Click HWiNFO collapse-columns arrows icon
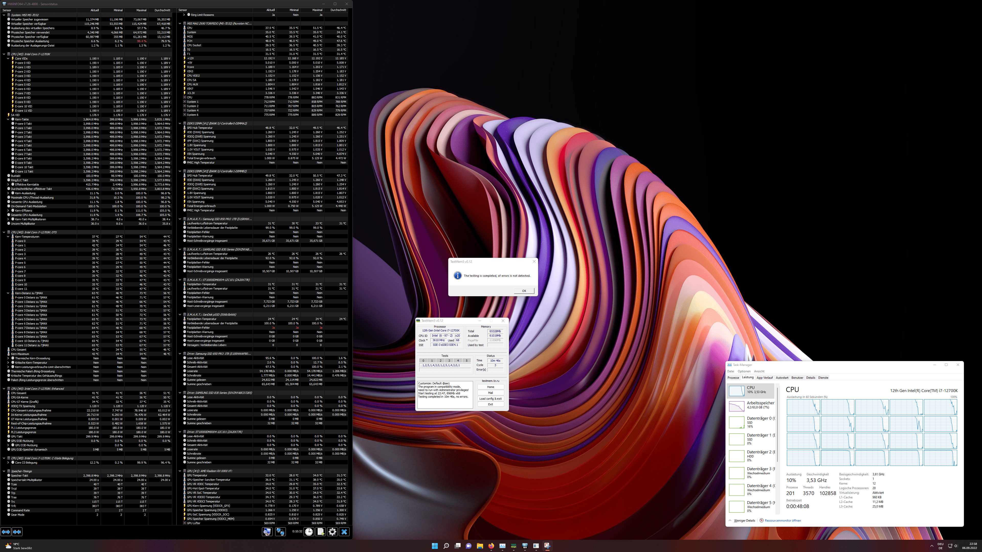The width and height of the screenshot is (982, 552). [x=17, y=532]
